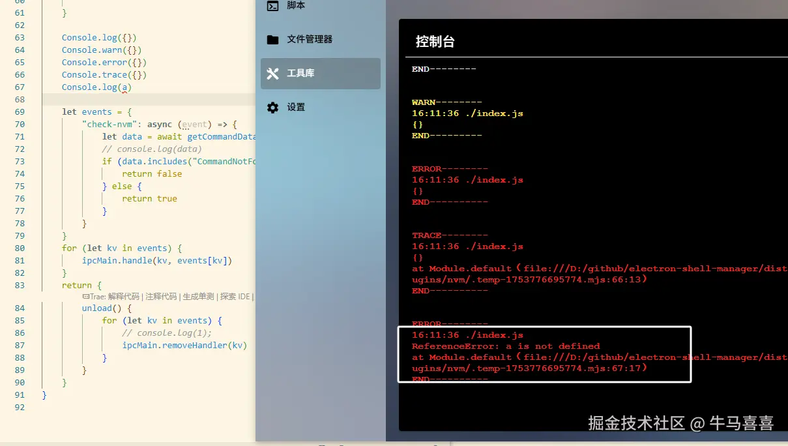The image size is (788, 446).
Task: Open the 脚本 terminal icon in sidebar
Action: pos(272,6)
